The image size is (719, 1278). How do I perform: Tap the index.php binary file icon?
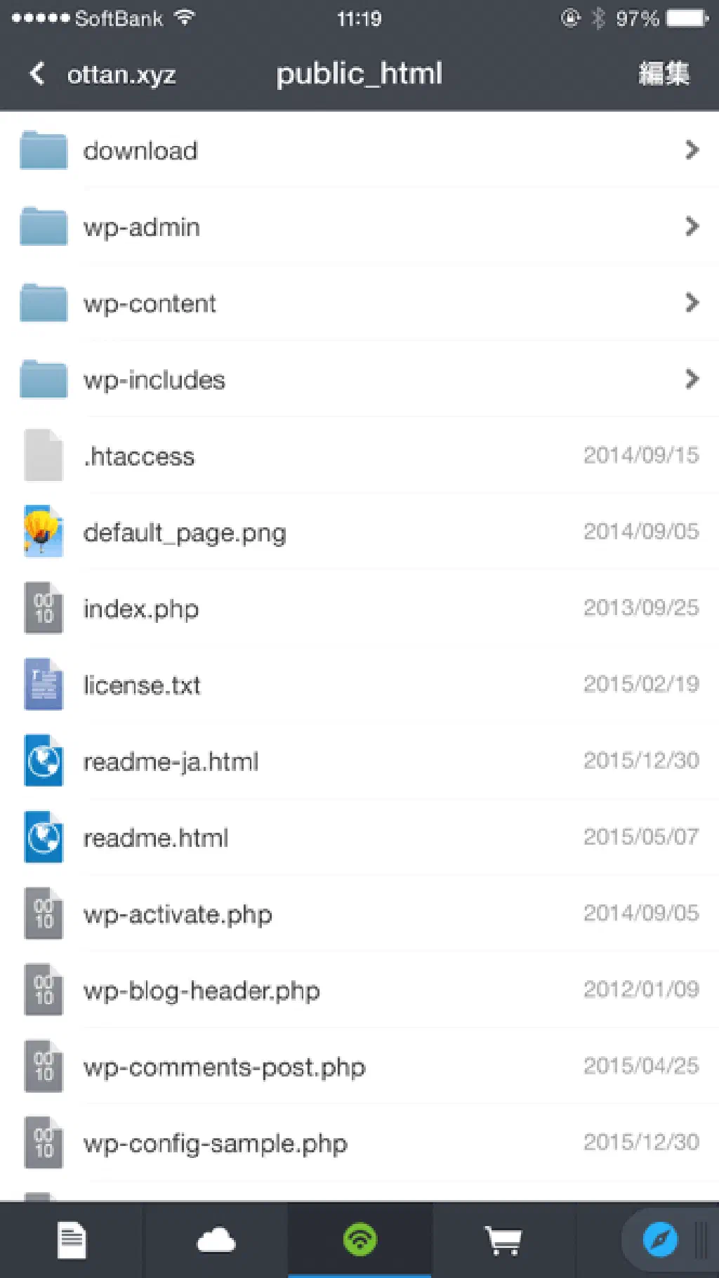coord(44,608)
